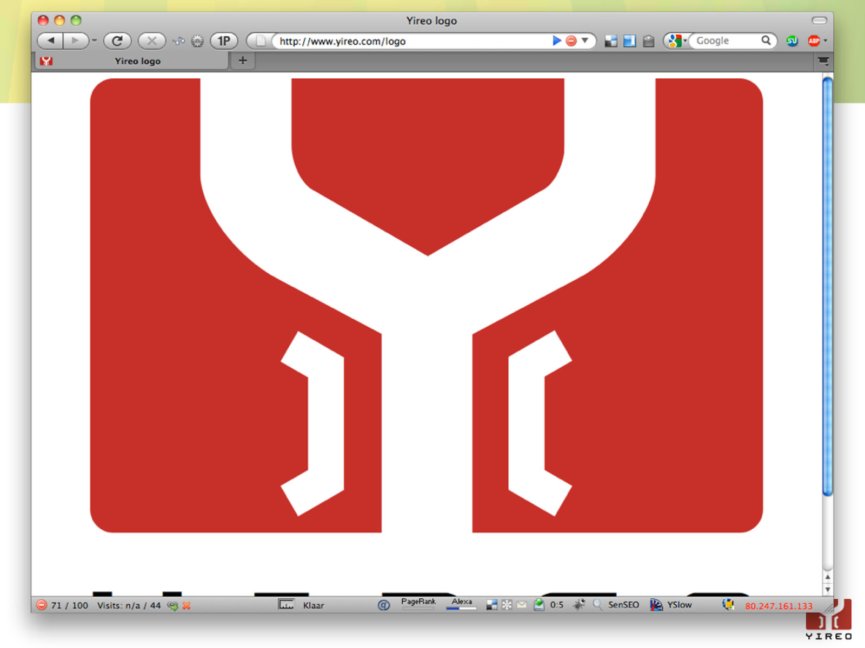Click the Klaar status text

pos(314,605)
